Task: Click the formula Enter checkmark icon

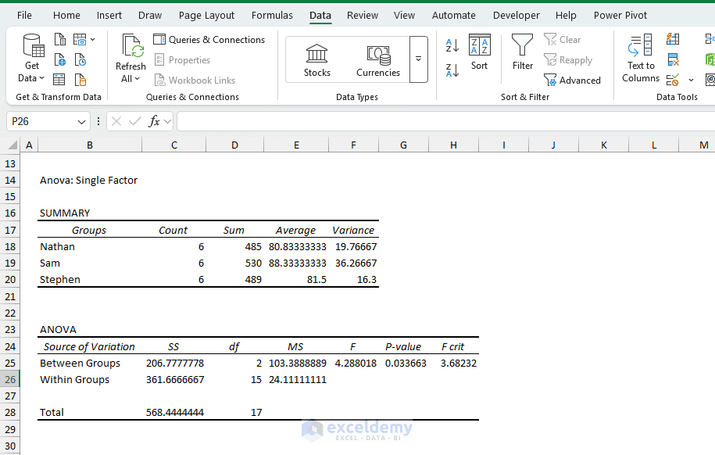Action: [135, 121]
